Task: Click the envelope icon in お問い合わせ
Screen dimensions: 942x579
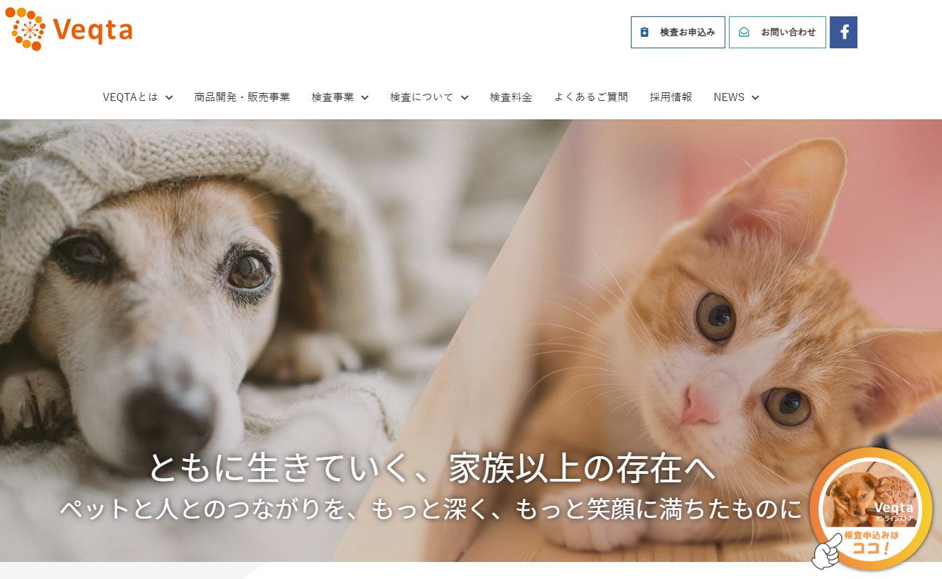Action: 744,32
